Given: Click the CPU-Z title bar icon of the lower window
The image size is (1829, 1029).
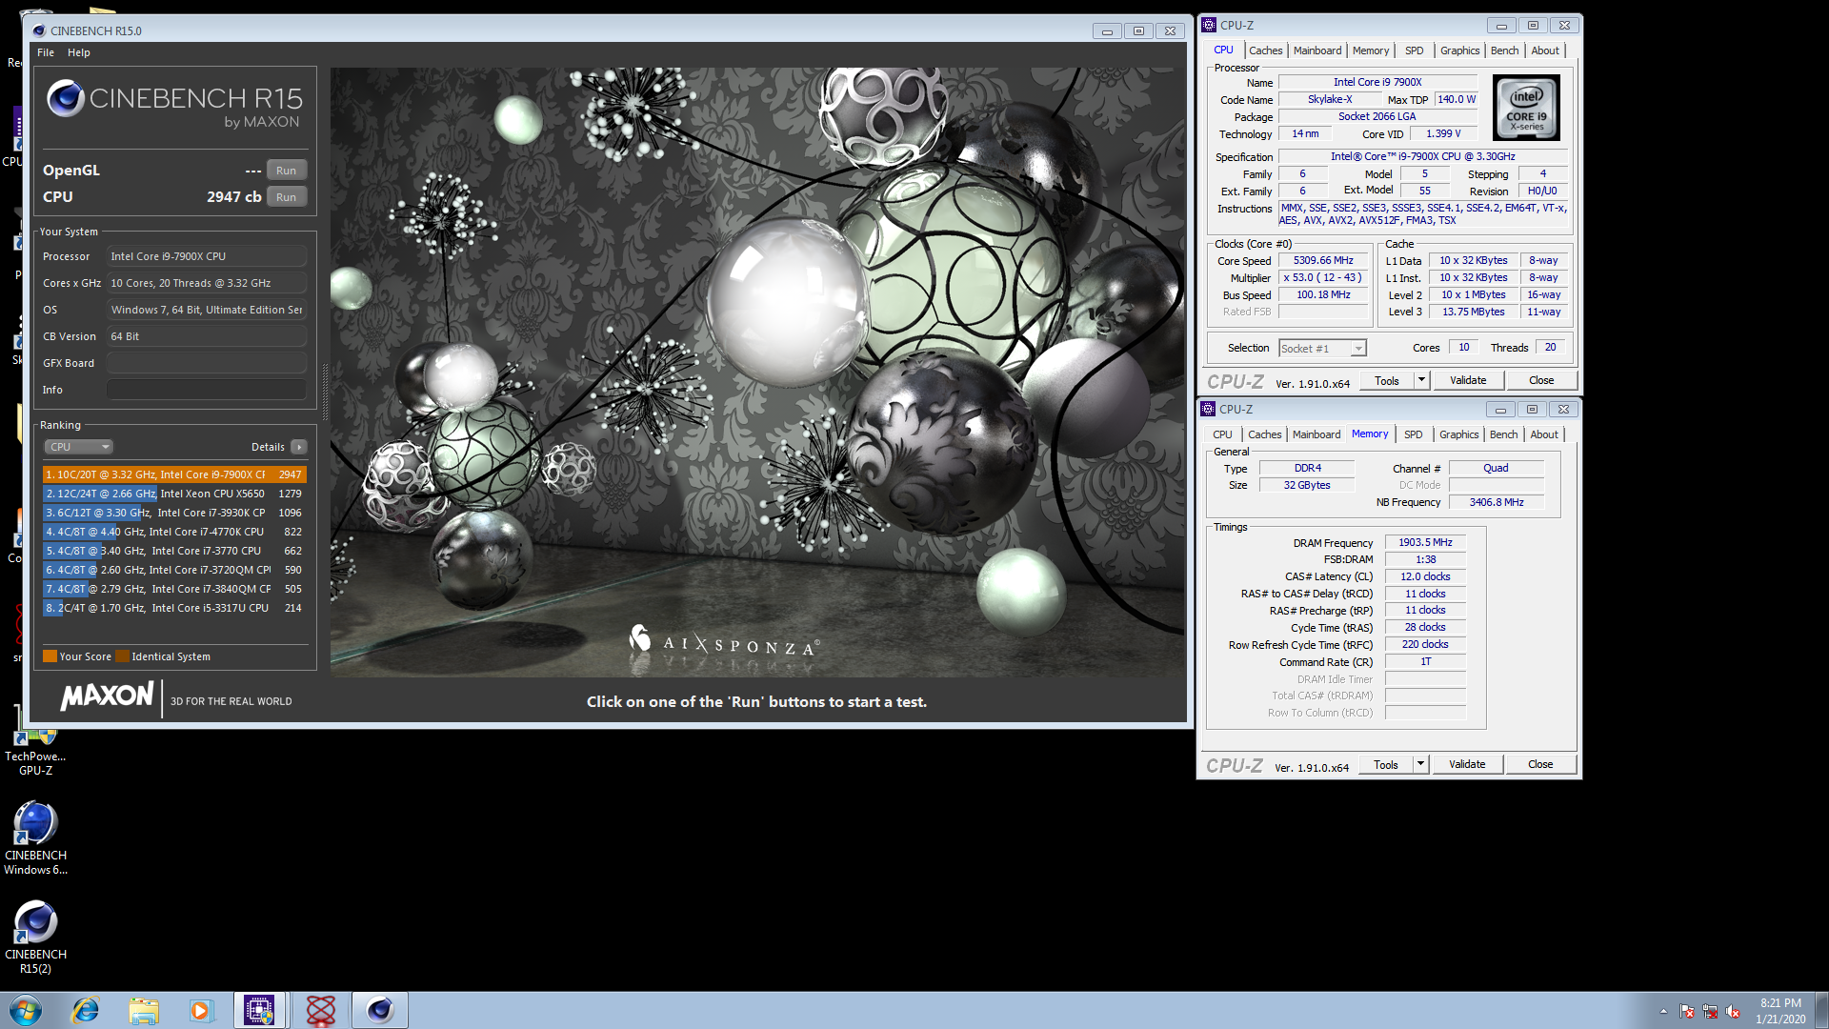Looking at the screenshot, I should click(1208, 409).
